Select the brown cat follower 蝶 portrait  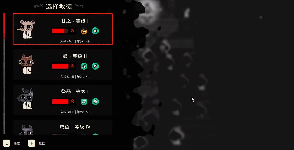(x=27, y=64)
